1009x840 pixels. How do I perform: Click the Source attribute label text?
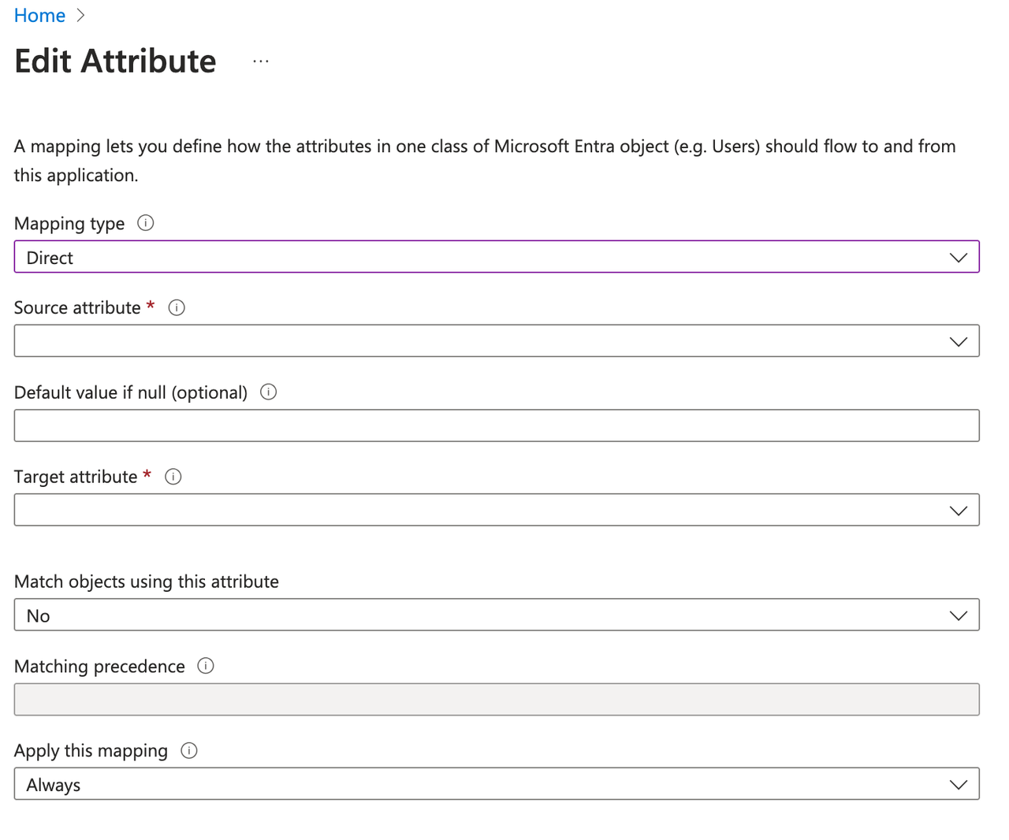[x=77, y=308]
